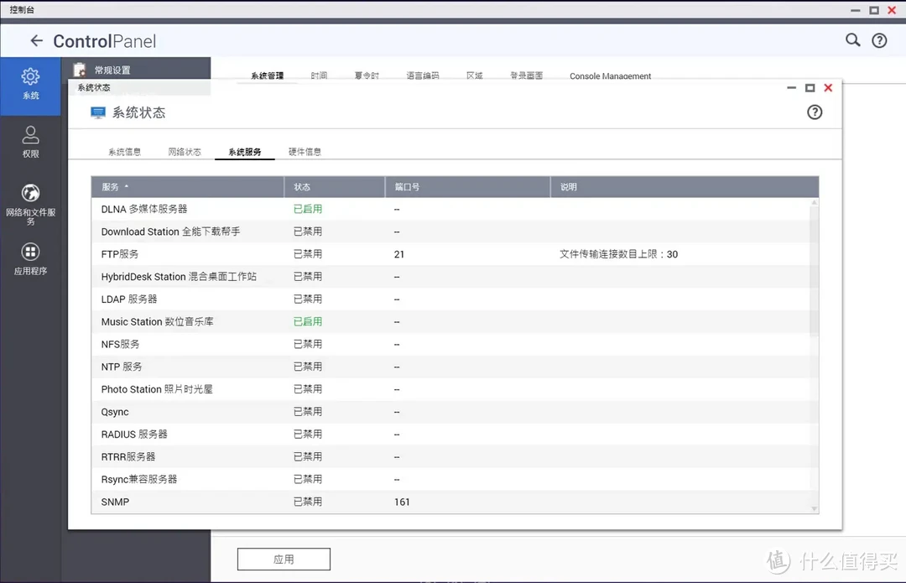This screenshot has height=583, width=906.
Task: Click the back arrow next to ControlPanel
Action: [x=36, y=39]
